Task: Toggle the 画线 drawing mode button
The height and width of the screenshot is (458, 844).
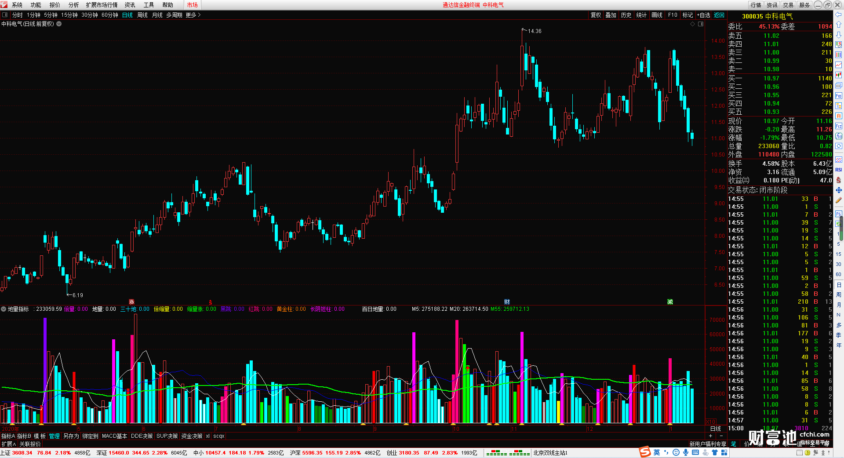Action: tap(657, 15)
